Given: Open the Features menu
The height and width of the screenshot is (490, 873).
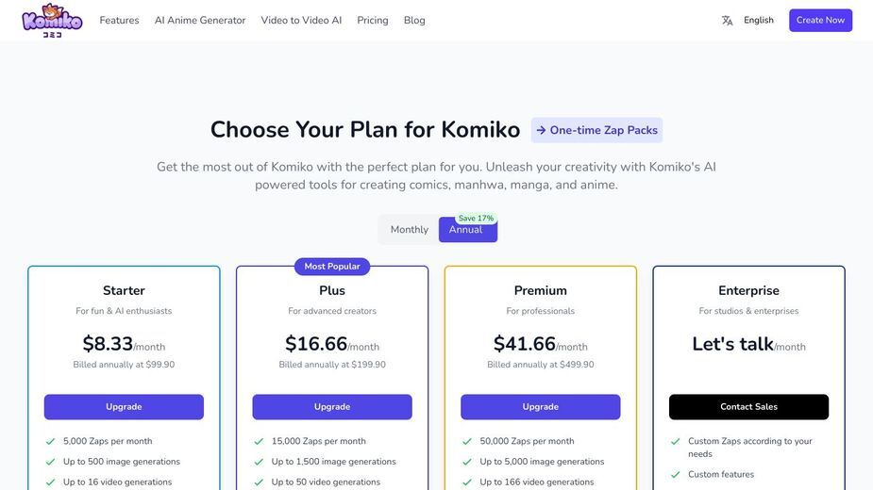Looking at the screenshot, I should tap(119, 20).
